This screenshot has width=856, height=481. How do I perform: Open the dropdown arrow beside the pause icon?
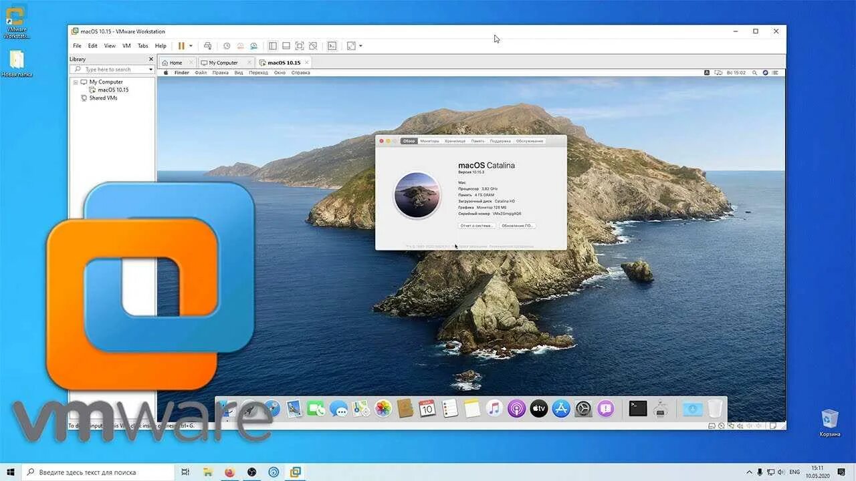[x=191, y=46]
